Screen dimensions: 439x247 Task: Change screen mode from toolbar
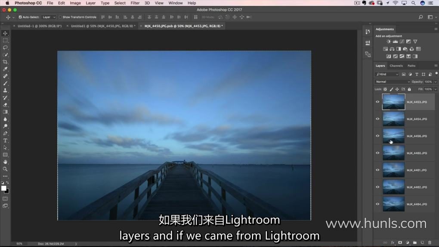pyautogui.click(x=5, y=206)
